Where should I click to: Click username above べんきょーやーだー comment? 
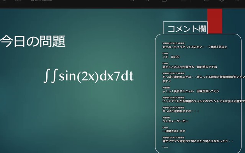pyautogui.click(x=166, y=117)
